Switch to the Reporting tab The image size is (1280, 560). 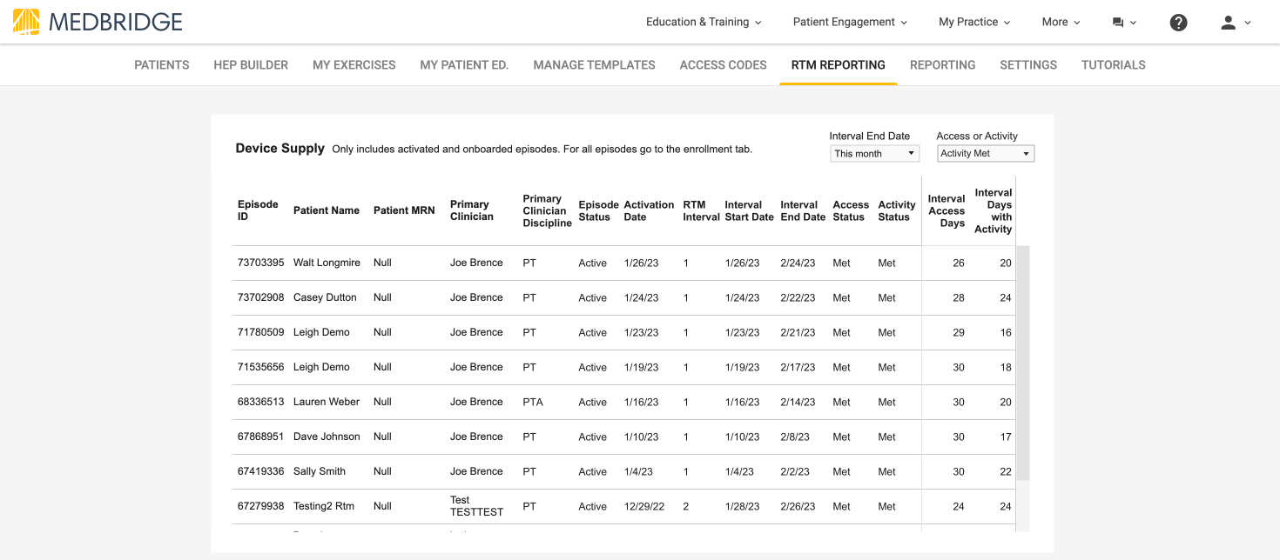(x=943, y=64)
